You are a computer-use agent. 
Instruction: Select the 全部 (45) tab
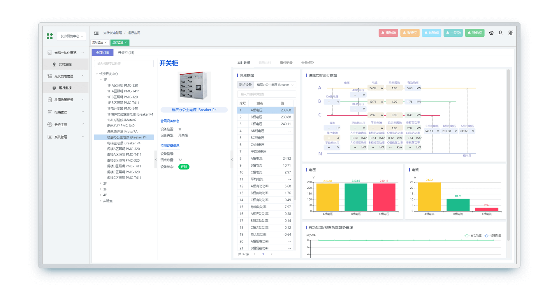(x=103, y=53)
